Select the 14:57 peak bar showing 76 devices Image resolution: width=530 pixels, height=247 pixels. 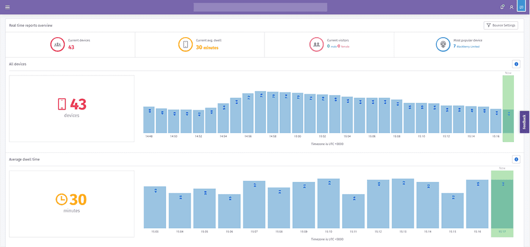[260, 112]
